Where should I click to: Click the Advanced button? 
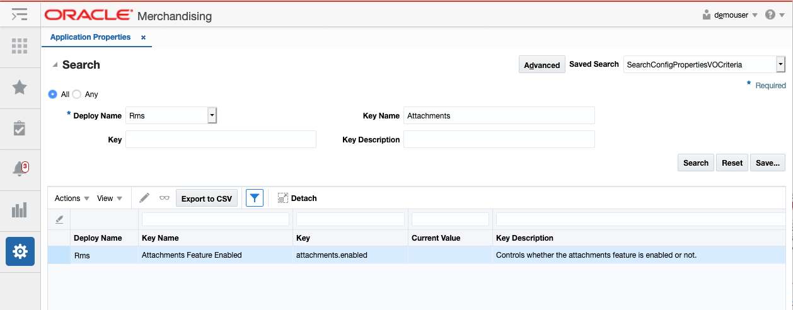coord(542,65)
